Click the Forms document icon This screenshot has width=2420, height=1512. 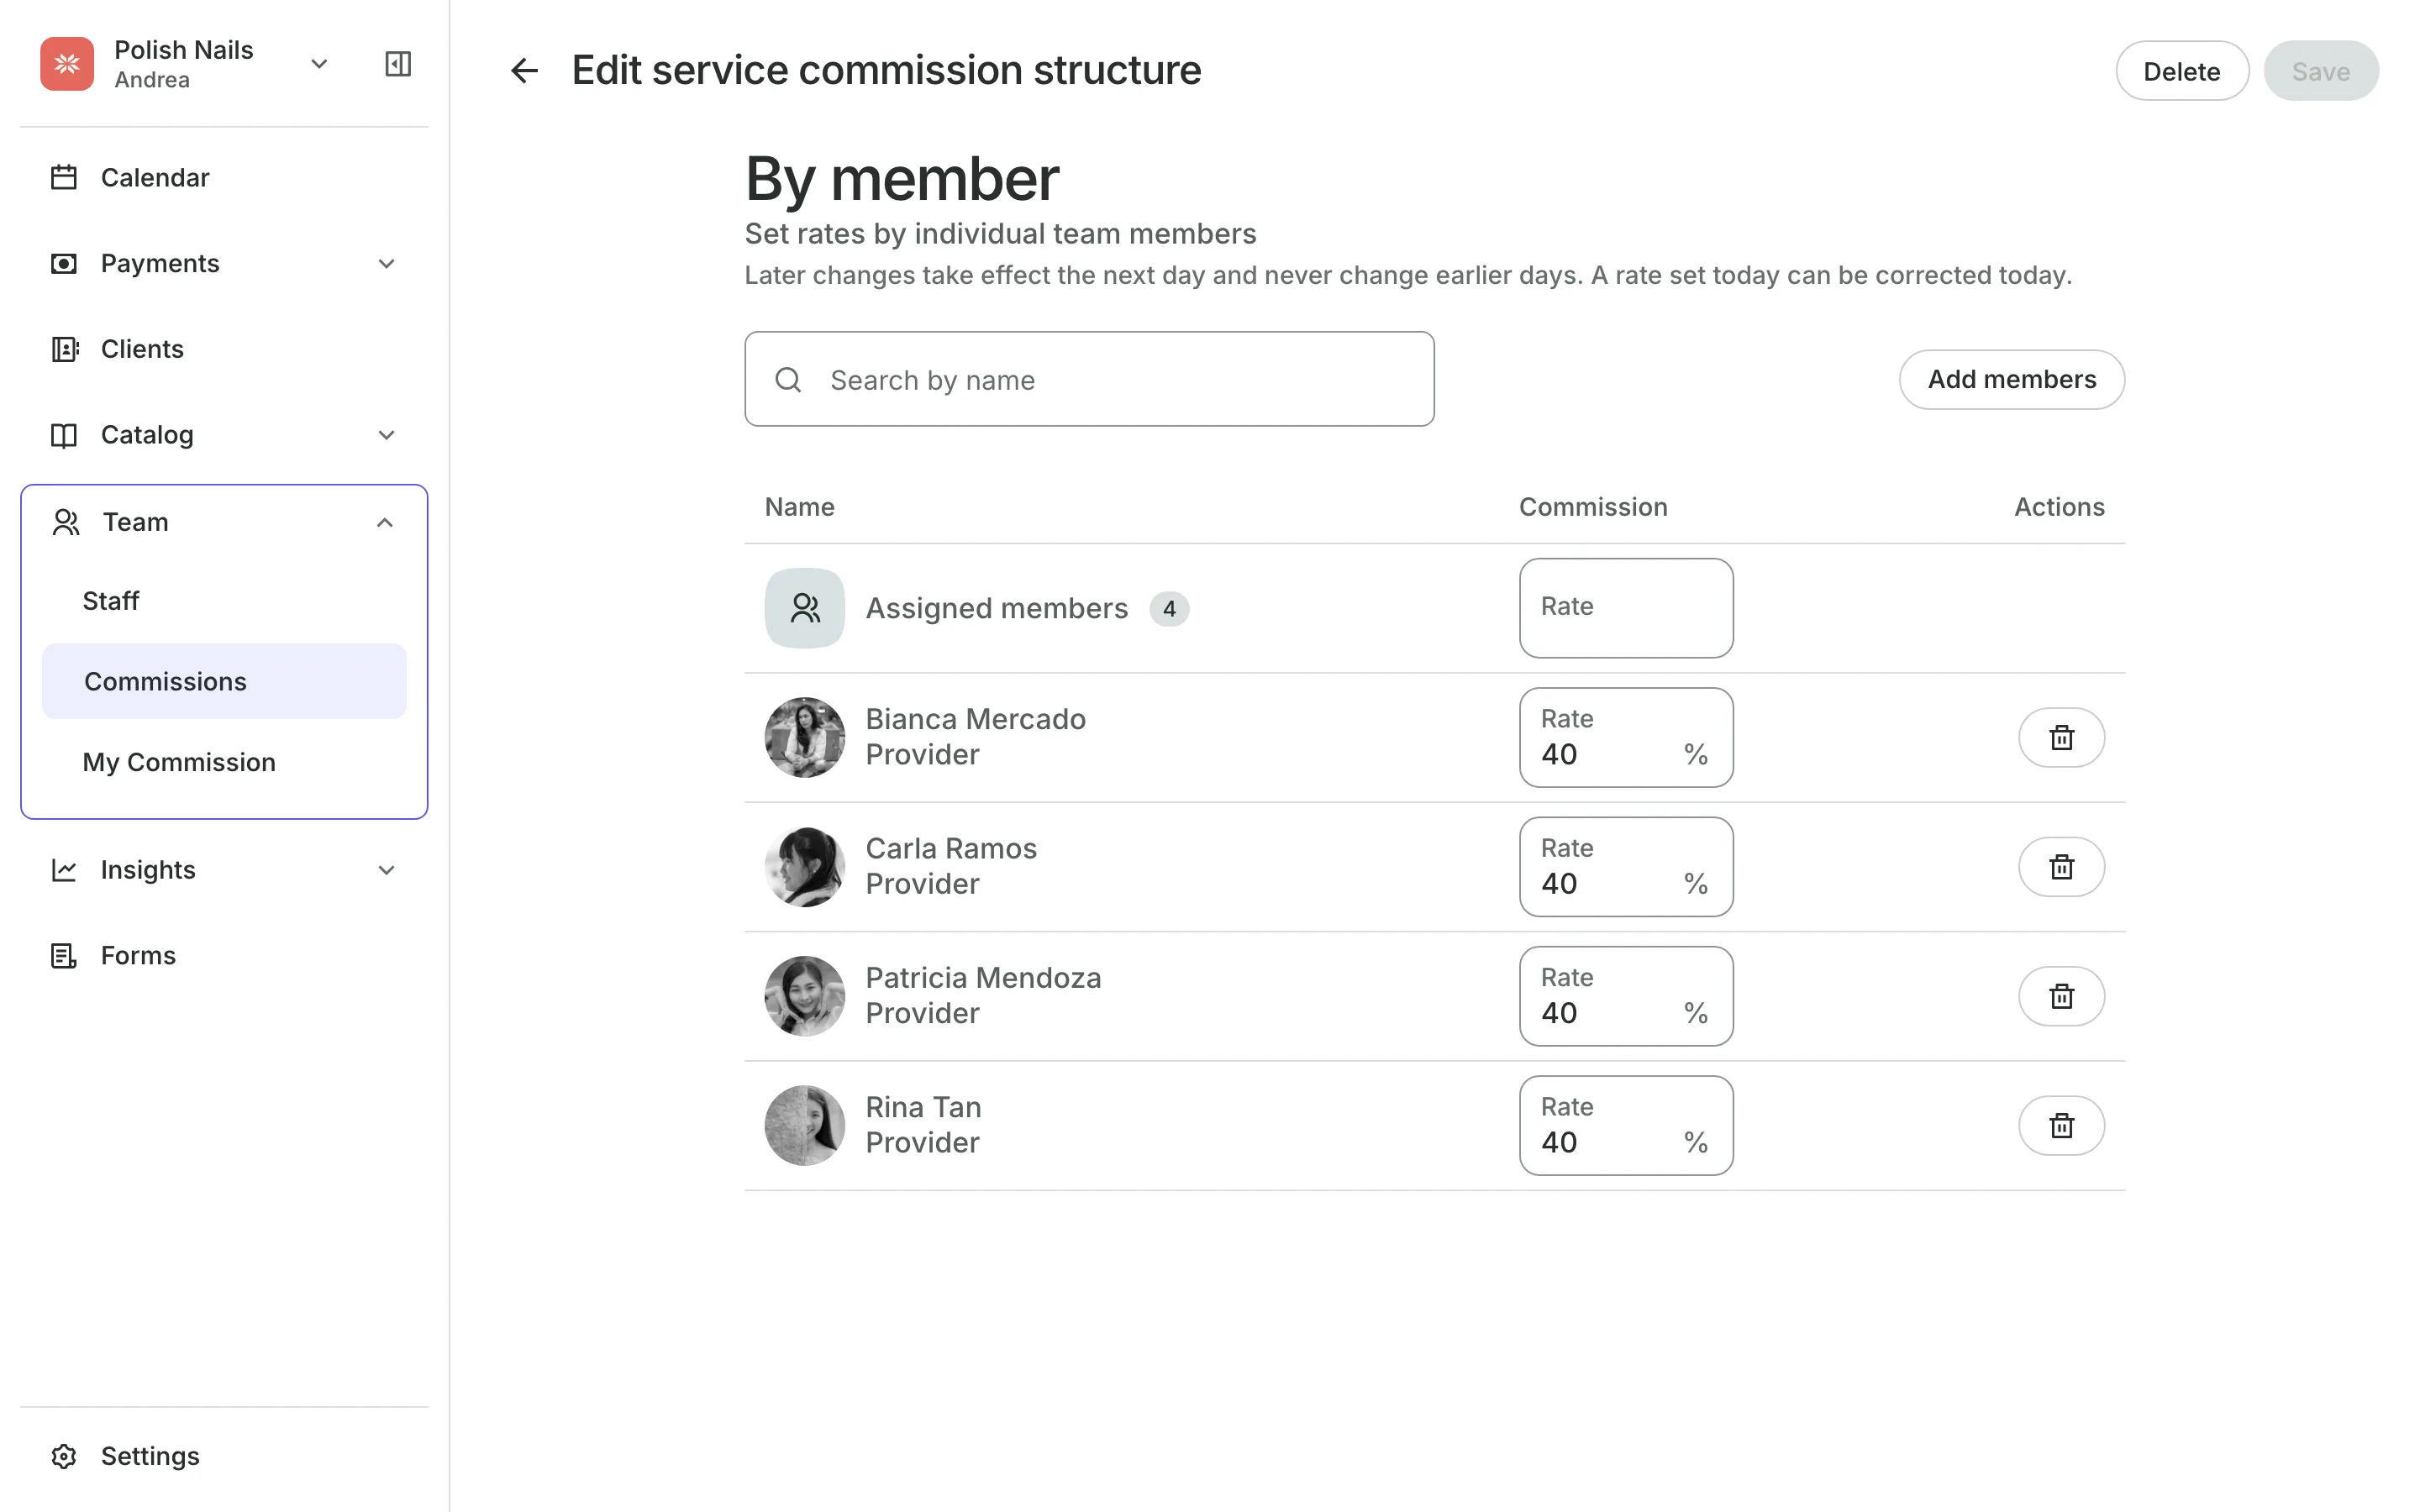coord(64,956)
